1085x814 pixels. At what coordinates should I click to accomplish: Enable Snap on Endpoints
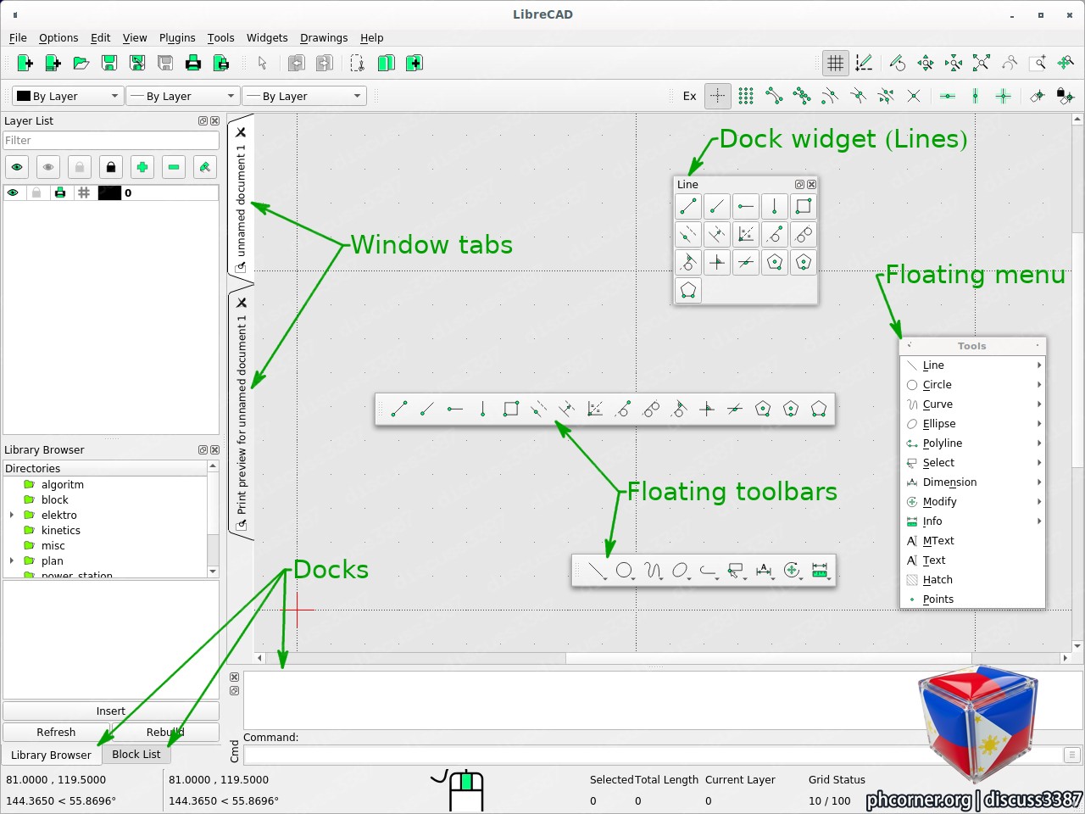pyautogui.click(x=774, y=96)
